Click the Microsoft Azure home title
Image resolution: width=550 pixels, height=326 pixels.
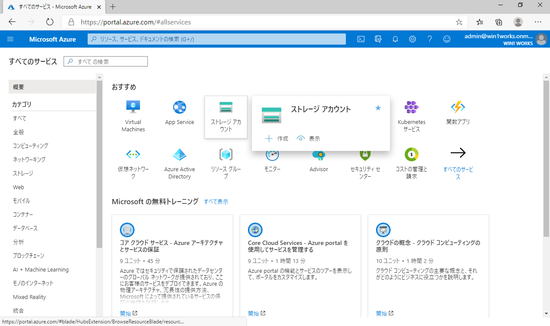[x=52, y=39]
